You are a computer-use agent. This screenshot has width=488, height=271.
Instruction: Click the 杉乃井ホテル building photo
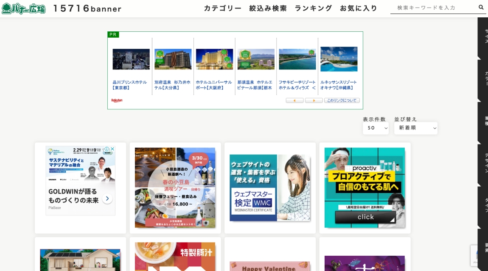coord(173,59)
